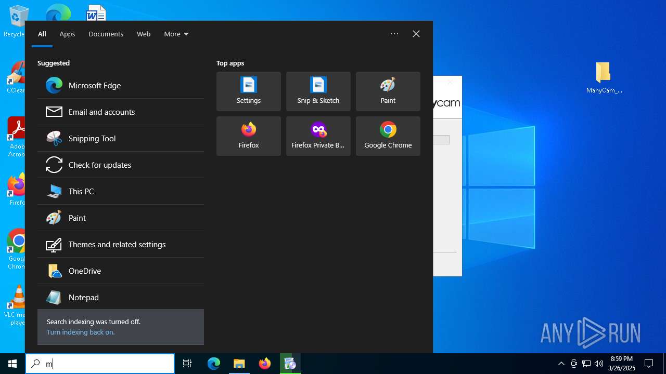Select Adobe Acrobat desktop shortcut
This screenshot has height=374, width=666.
16,137
